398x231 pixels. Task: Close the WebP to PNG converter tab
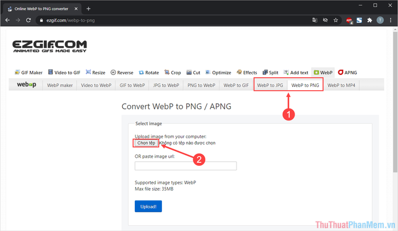[x=76, y=9]
